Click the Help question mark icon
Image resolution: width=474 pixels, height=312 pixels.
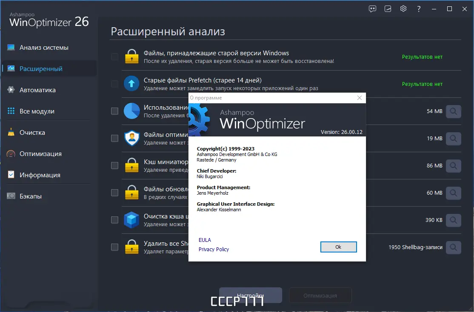click(x=419, y=9)
